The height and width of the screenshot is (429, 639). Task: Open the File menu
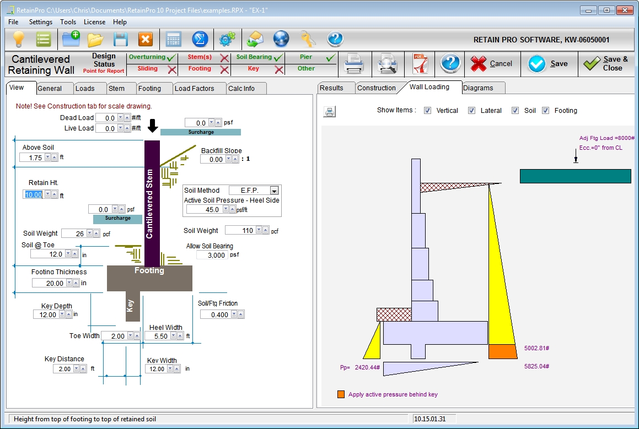click(x=13, y=22)
